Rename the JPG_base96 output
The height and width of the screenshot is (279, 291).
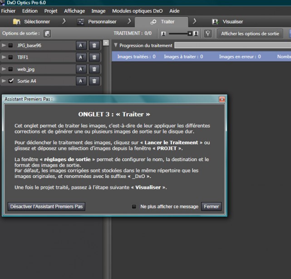(x=81, y=46)
